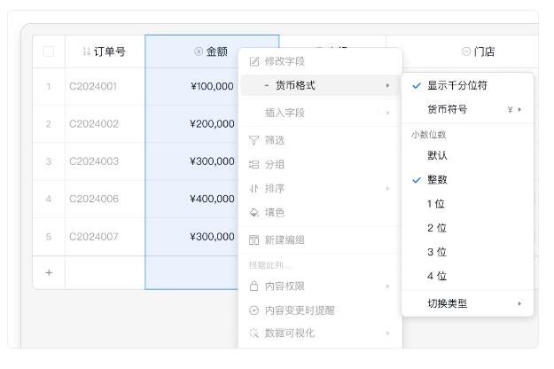Select 默认 decimal setting
The image size is (554, 369).
[x=437, y=155]
